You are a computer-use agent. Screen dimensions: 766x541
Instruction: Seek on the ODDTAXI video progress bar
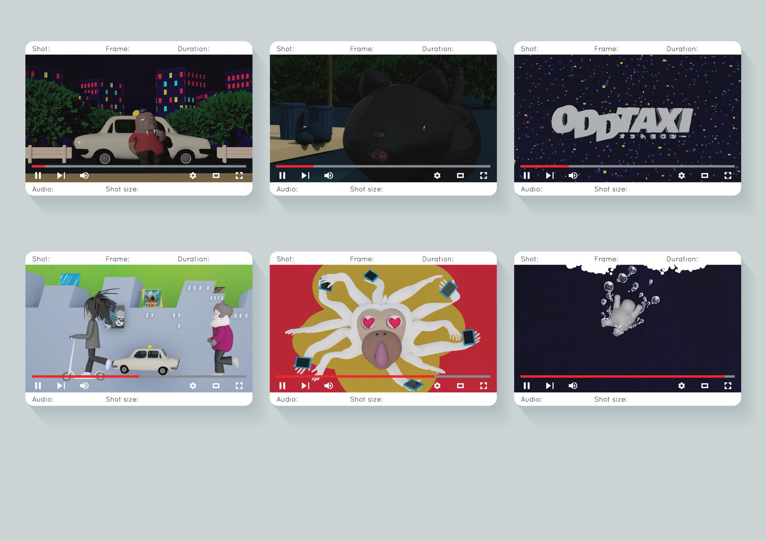[x=627, y=166]
